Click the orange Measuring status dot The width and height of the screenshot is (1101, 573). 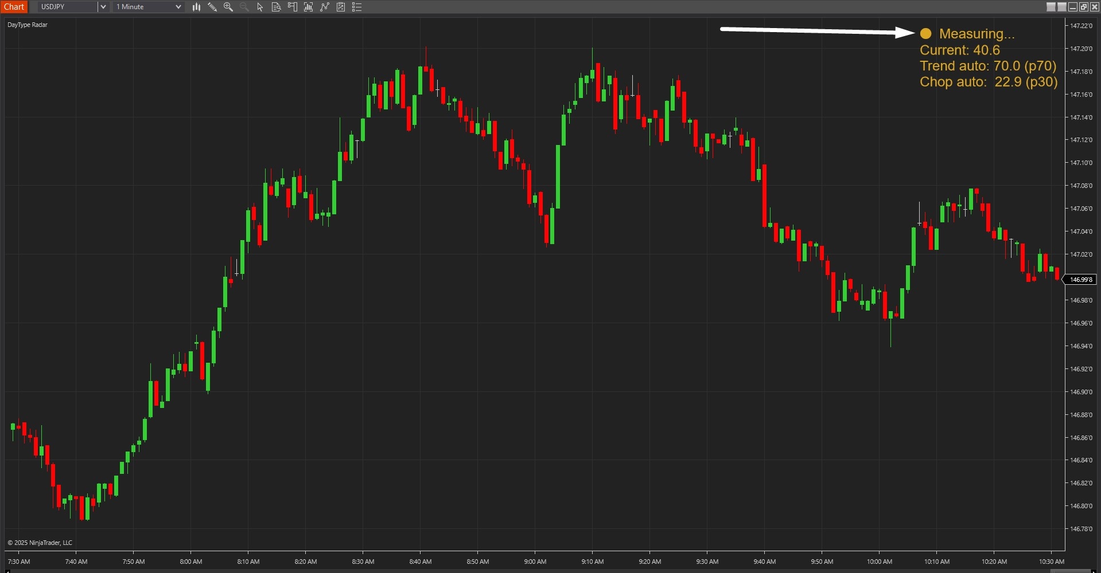point(925,33)
